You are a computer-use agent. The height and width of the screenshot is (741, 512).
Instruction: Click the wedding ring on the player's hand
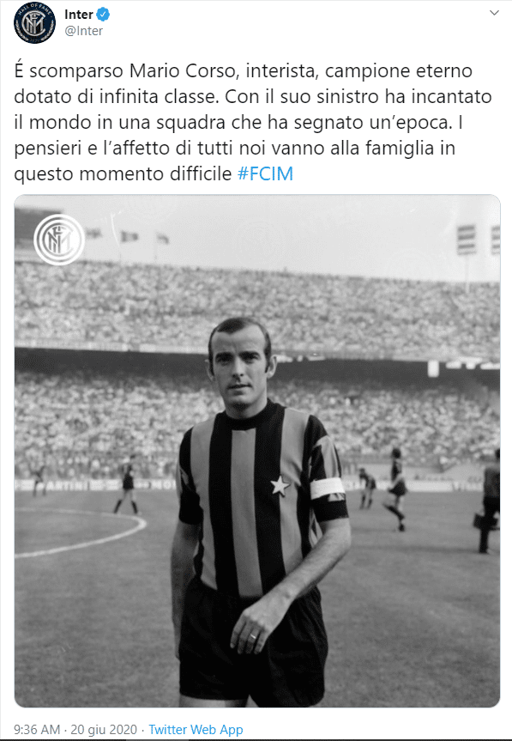[x=253, y=636]
